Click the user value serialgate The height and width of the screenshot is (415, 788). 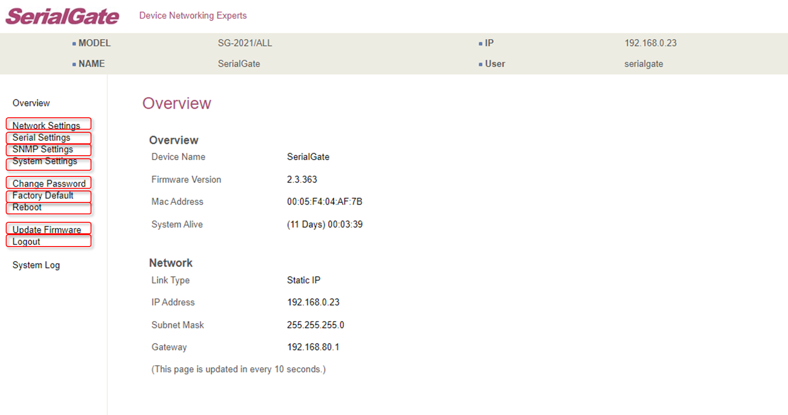click(644, 64)
